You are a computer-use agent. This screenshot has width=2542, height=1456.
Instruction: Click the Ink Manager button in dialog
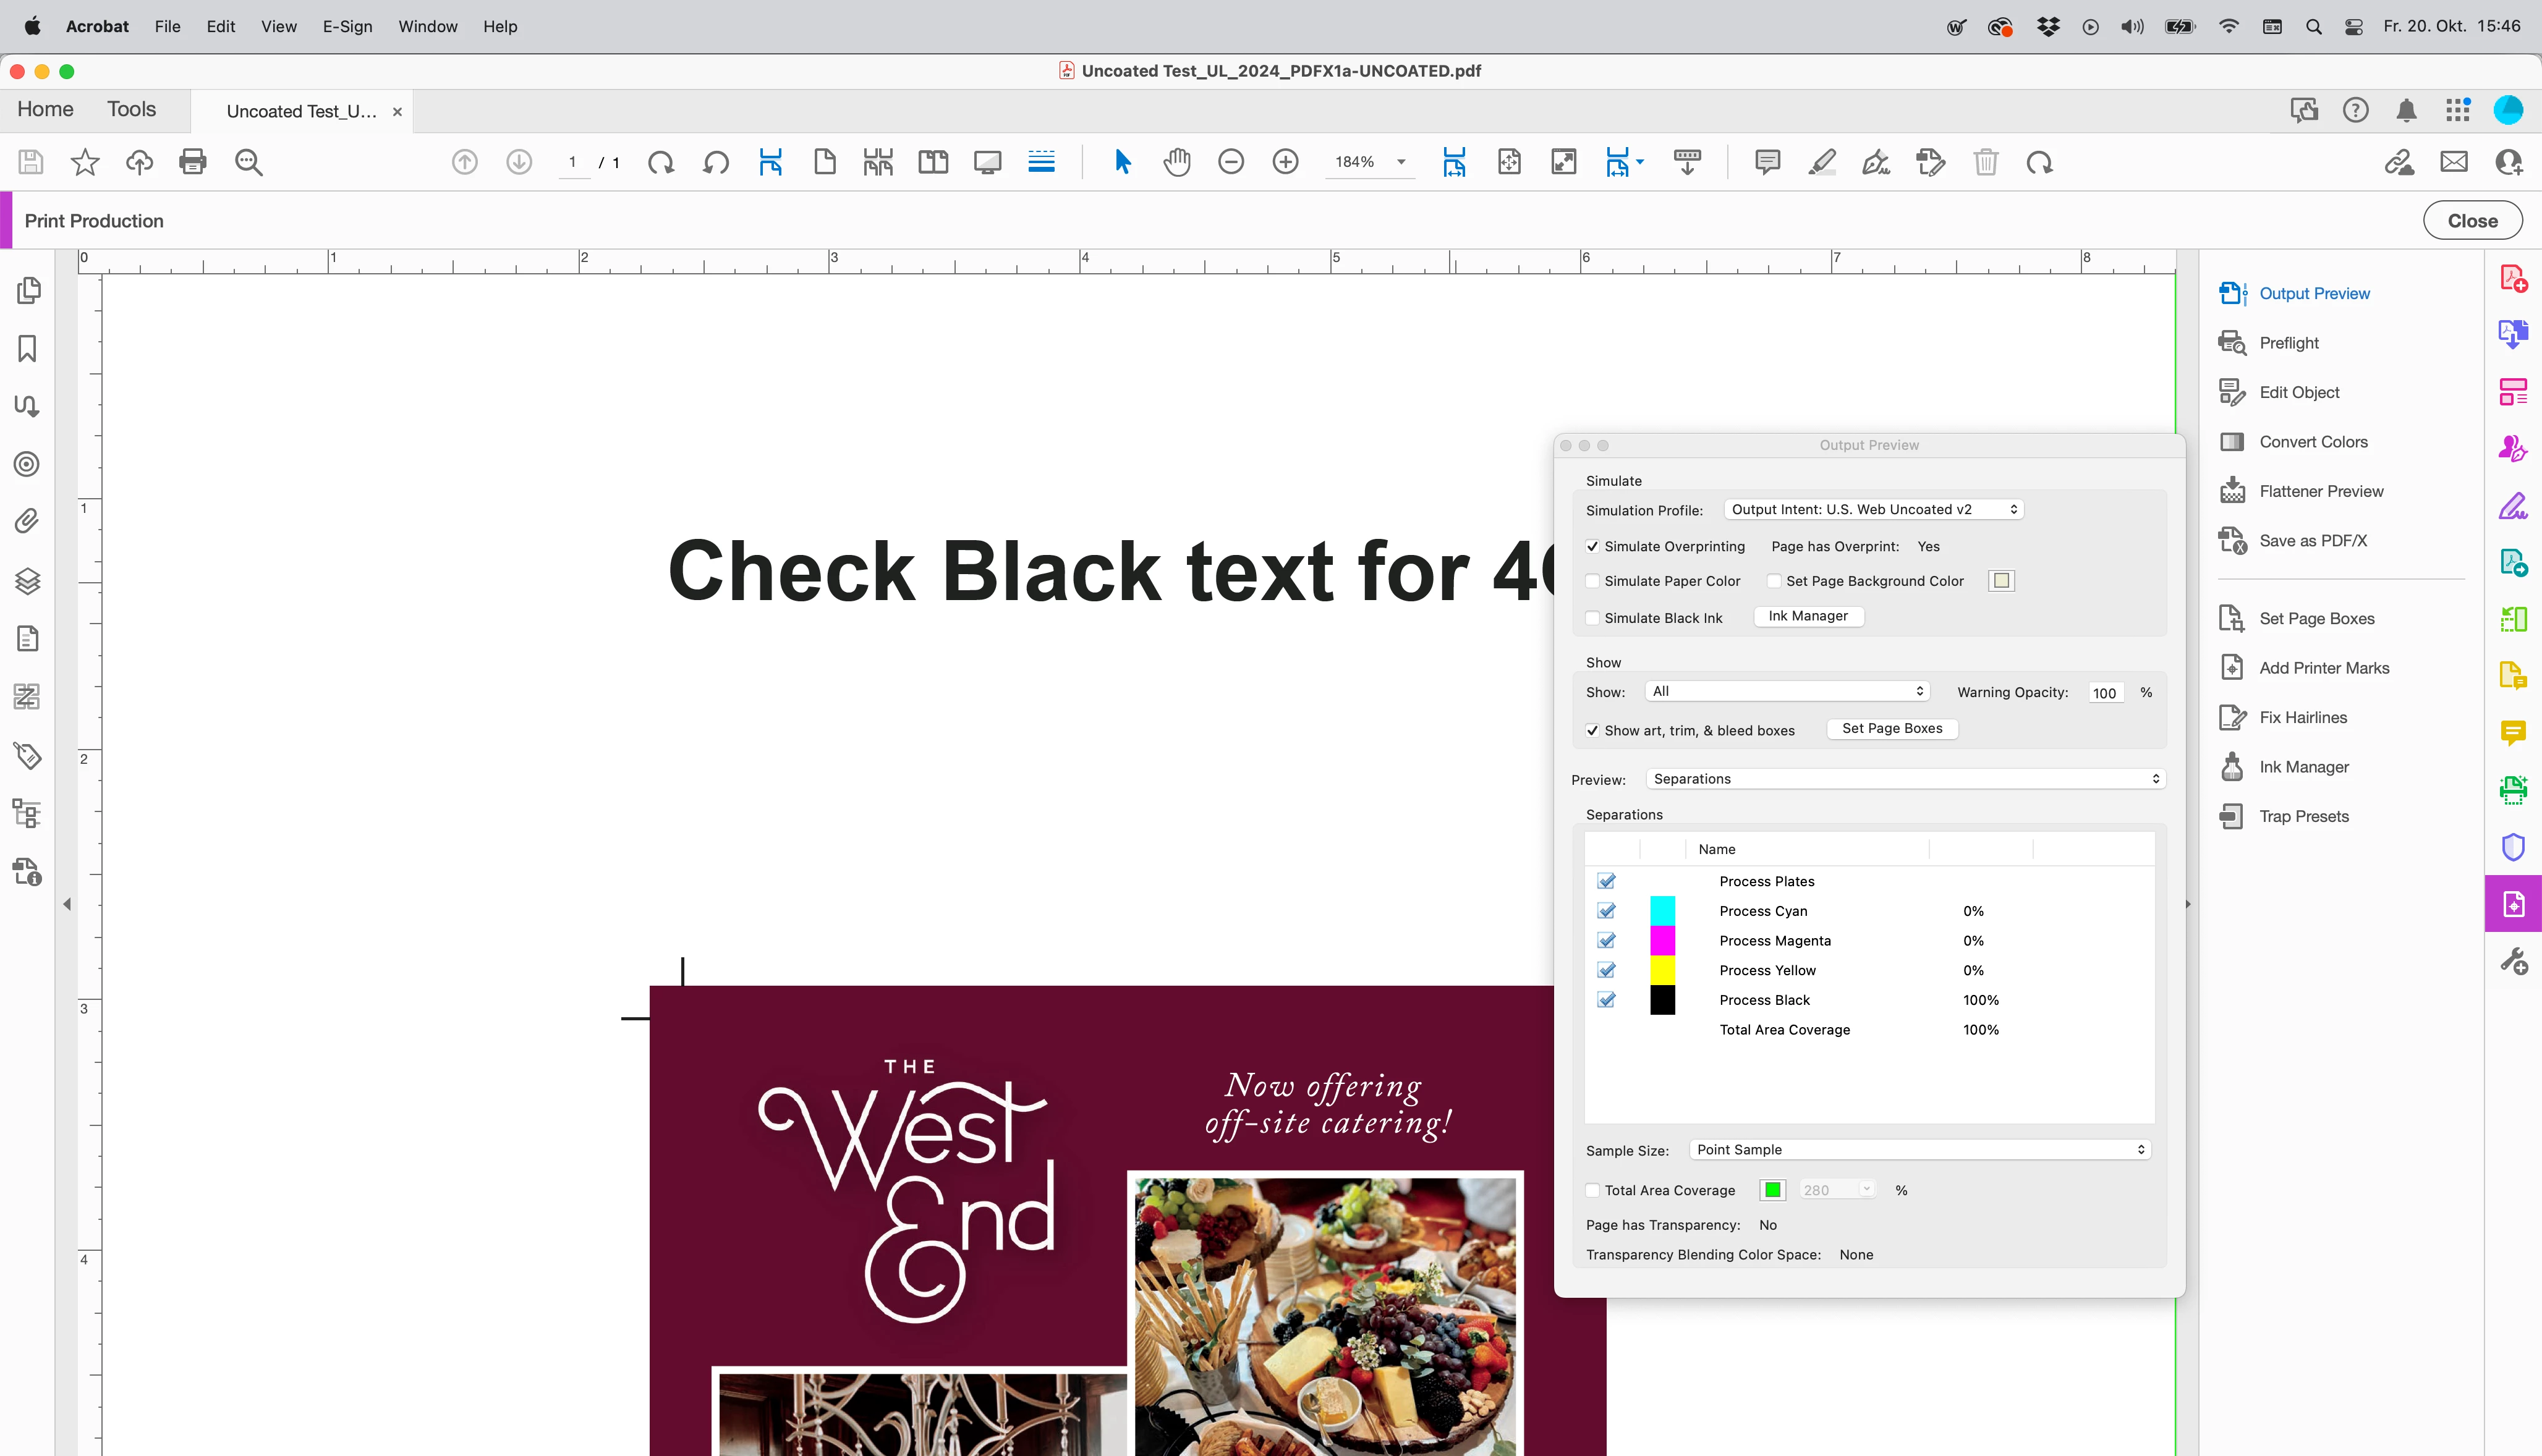pyautogui.click(x=1807, y=616)
